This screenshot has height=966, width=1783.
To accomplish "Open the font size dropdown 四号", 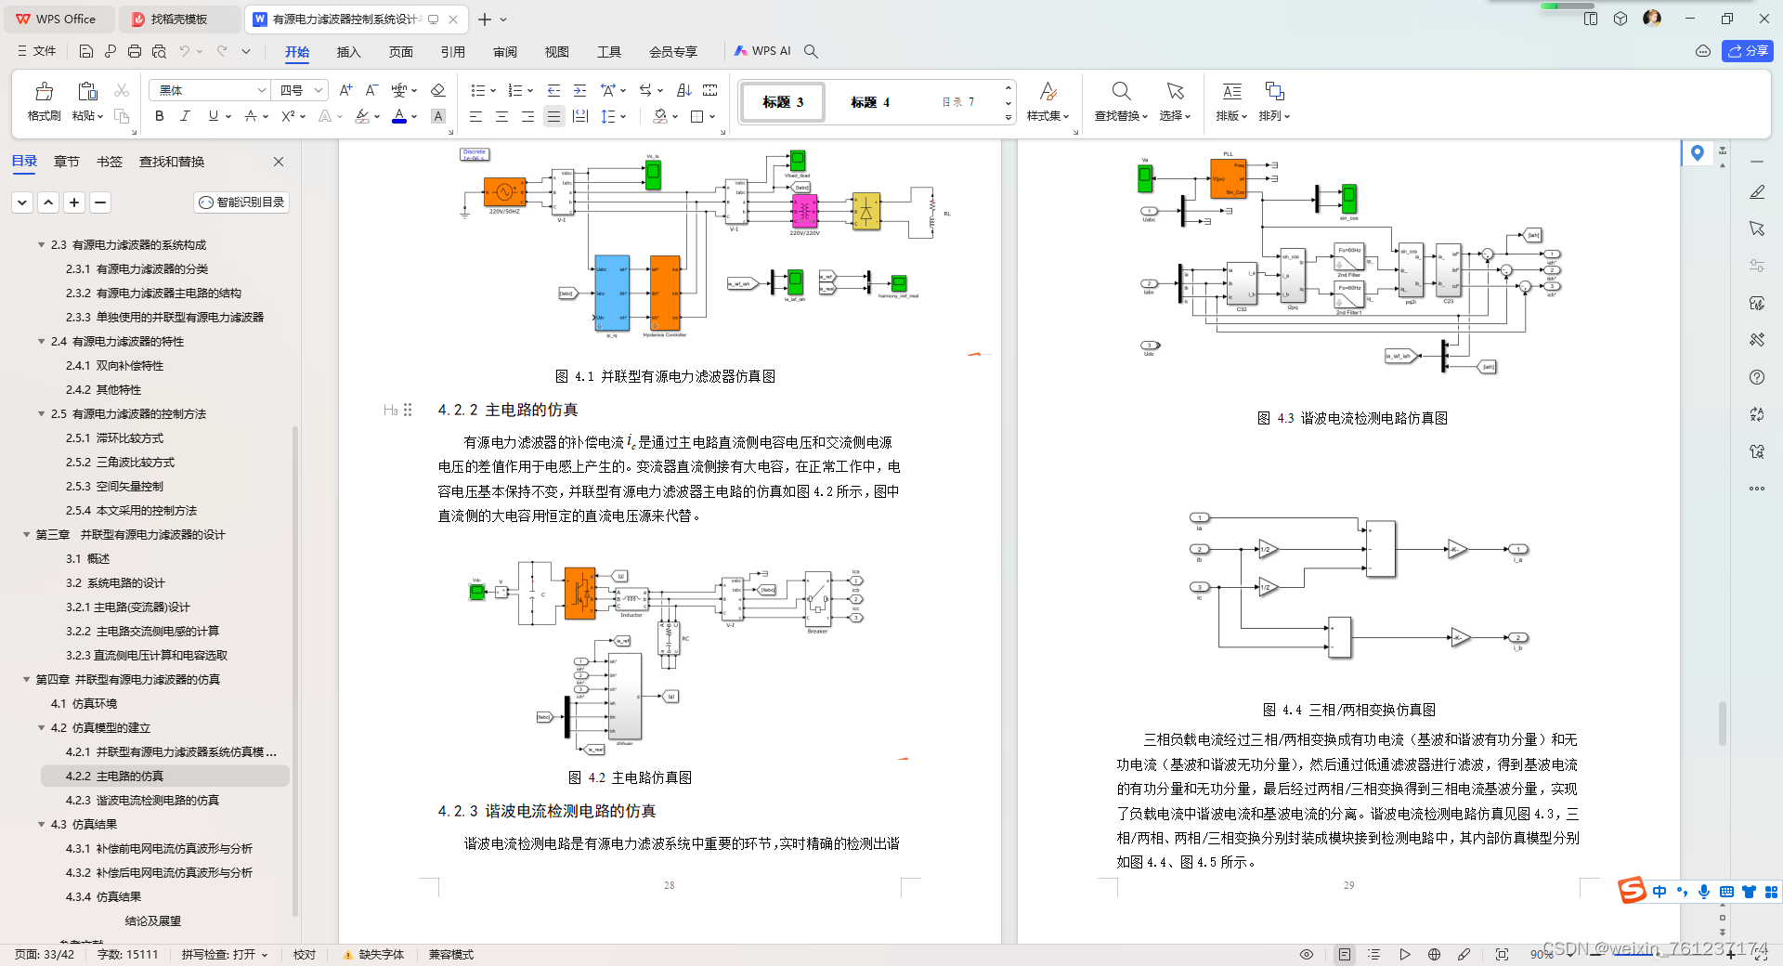I will point(298,90).
